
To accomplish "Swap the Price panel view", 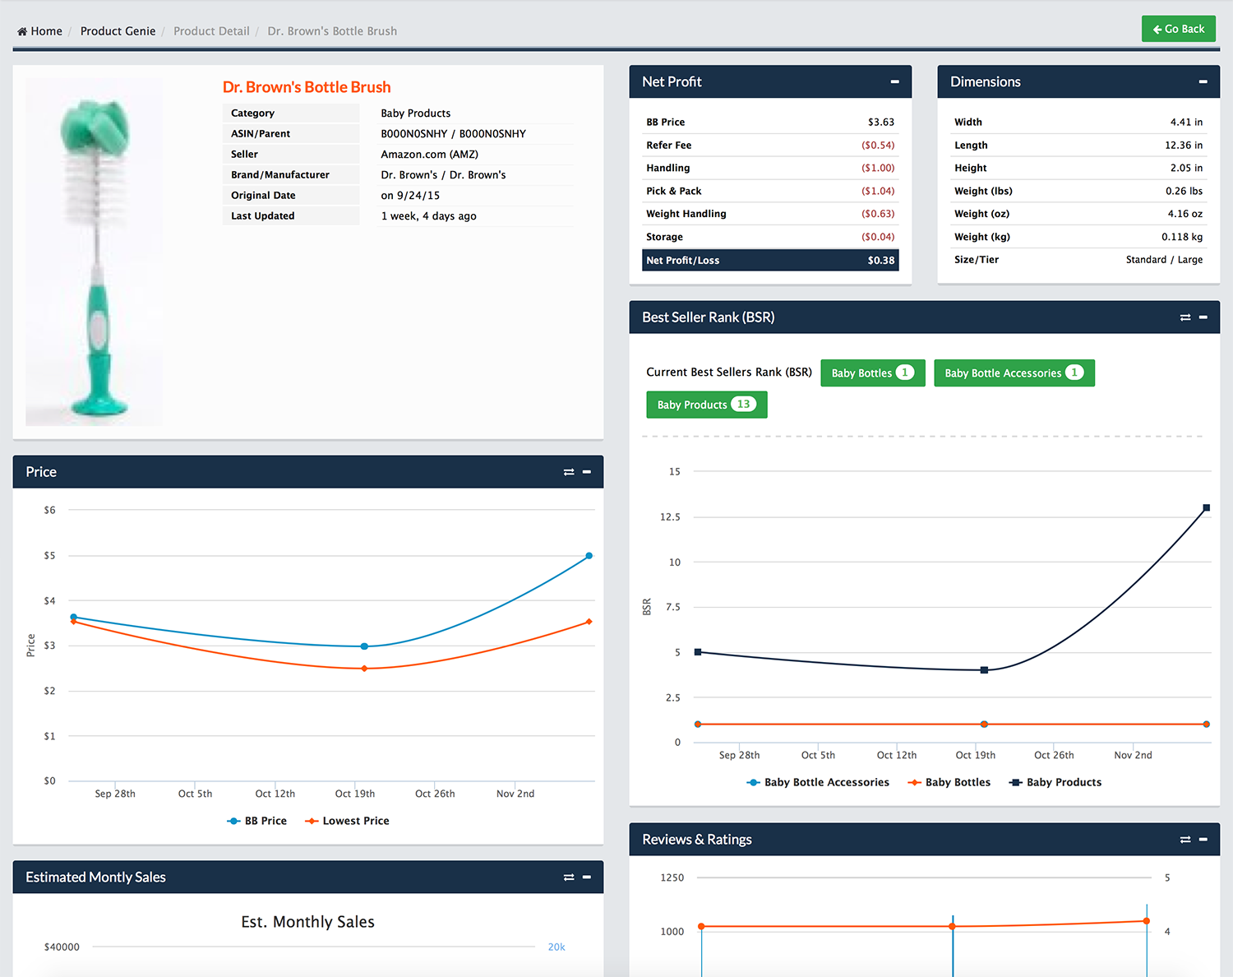I will pyautogui.click(x=568, y=472).
